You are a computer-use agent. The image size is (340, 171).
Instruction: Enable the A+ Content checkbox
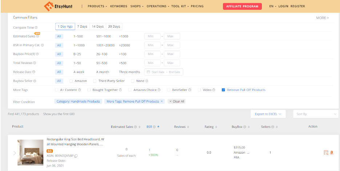56,90
